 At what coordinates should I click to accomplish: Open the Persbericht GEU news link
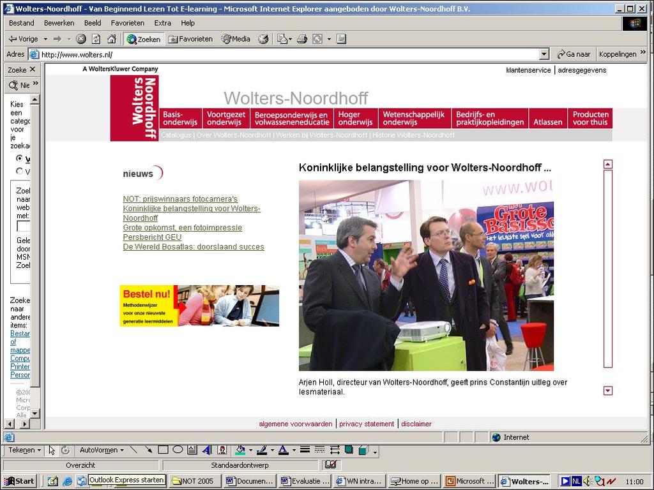(x=152, y=237)
